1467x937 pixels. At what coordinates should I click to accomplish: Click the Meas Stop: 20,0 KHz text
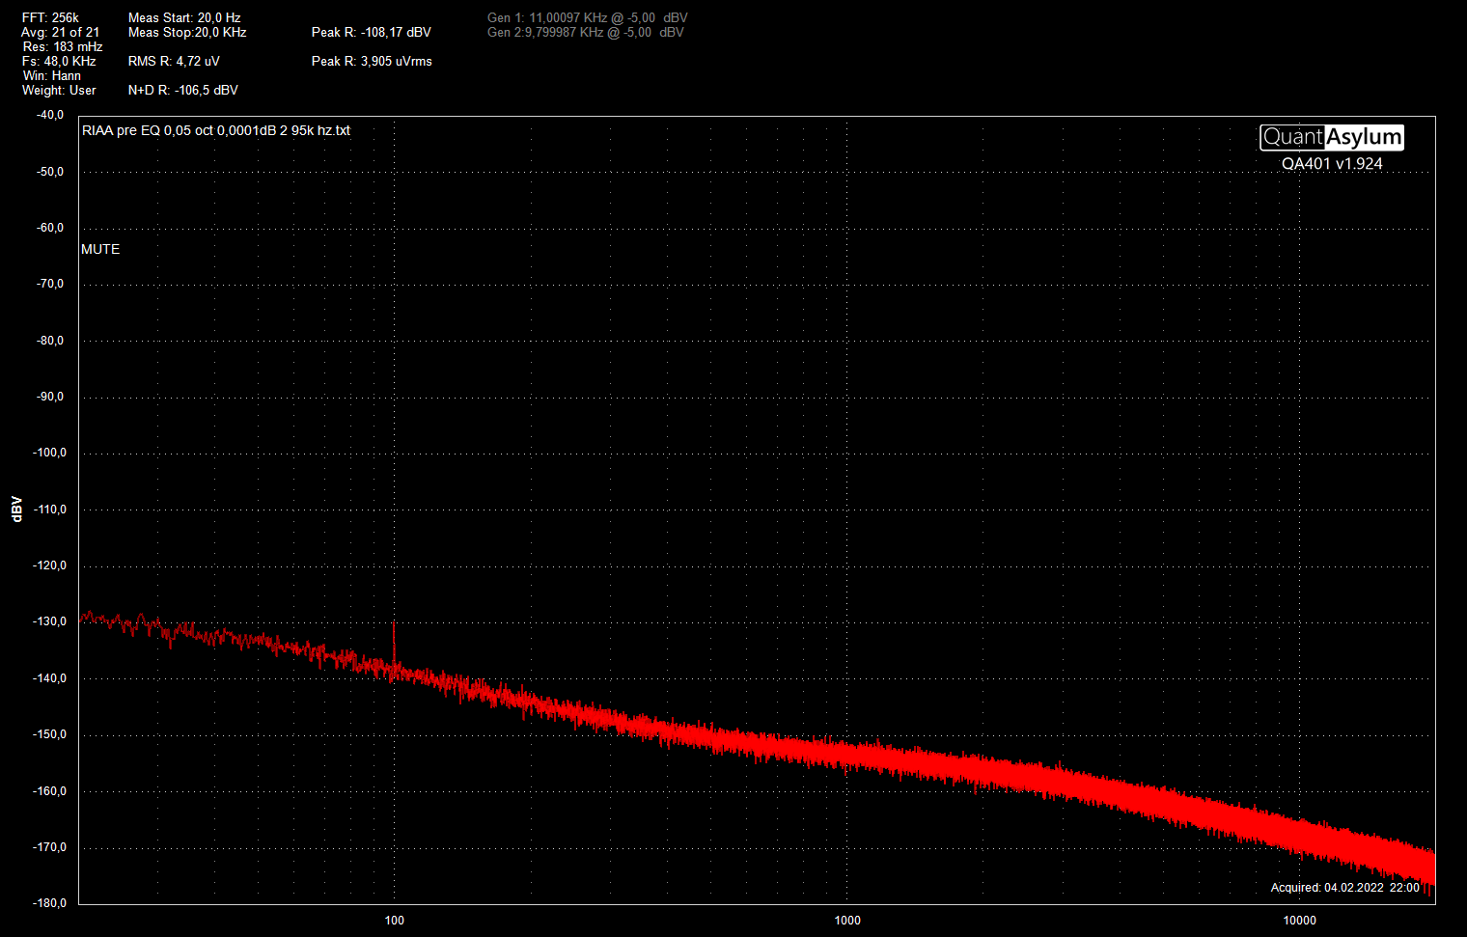187,32
